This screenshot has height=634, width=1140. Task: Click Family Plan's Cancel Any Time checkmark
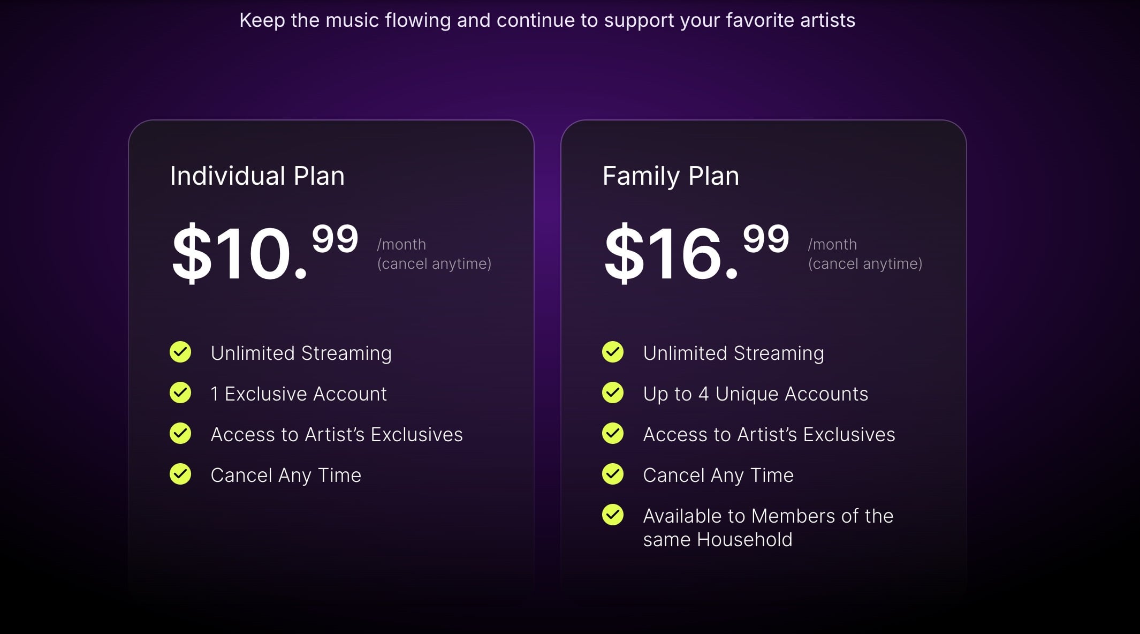tap(613, 474)
